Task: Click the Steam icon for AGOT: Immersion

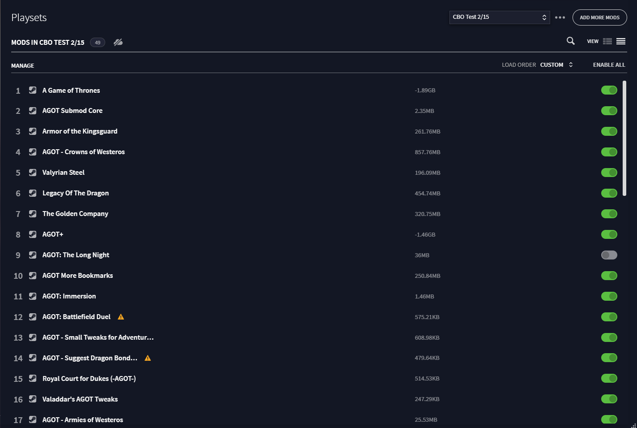Action: coord(33,296)
